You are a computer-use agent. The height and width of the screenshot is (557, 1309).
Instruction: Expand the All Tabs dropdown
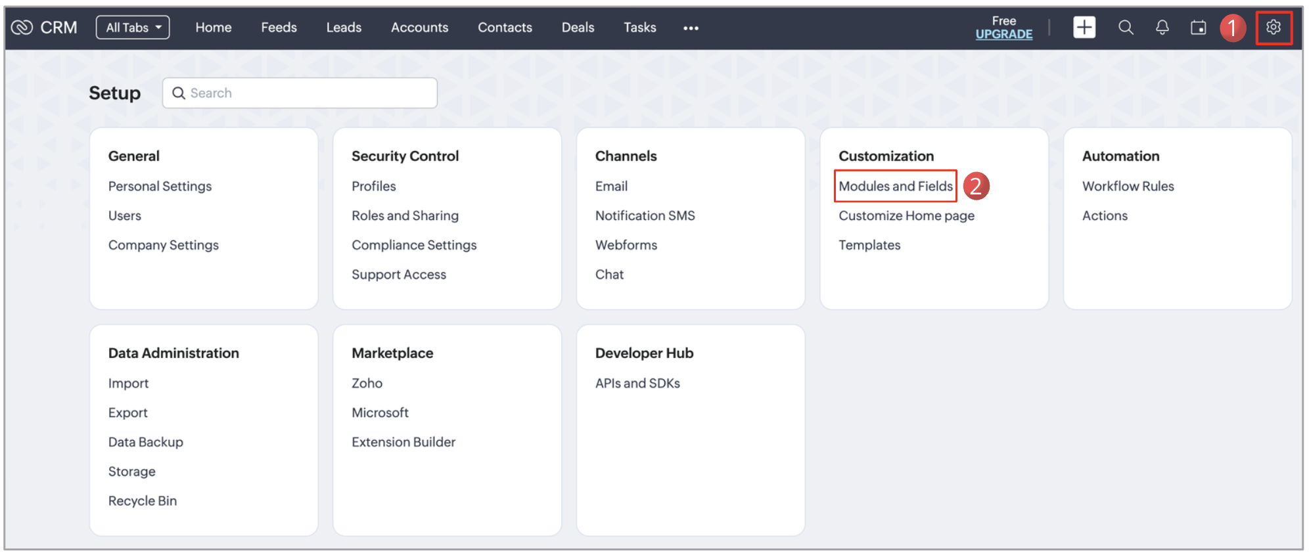(x=133, y=28)
